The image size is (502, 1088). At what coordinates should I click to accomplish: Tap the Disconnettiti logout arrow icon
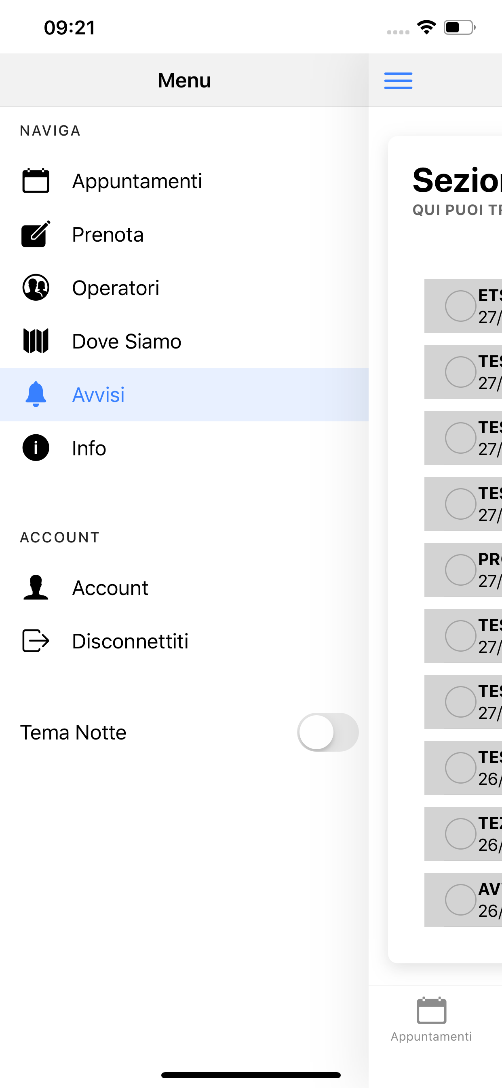pos(36,641)
